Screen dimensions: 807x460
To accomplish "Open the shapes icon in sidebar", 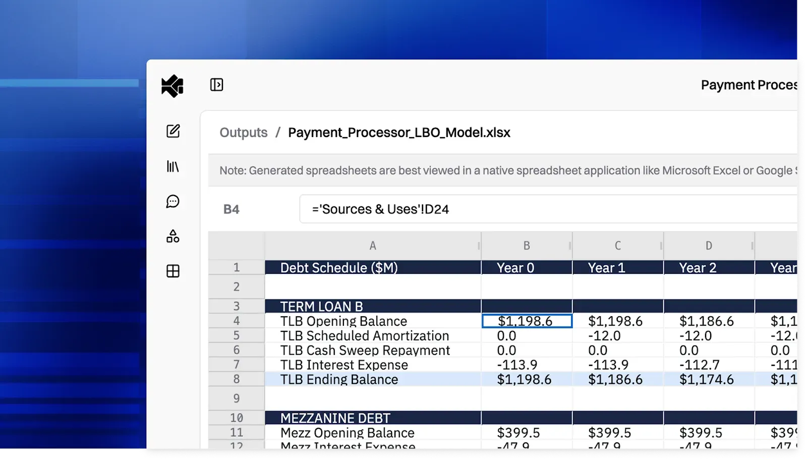I will click(x=173, y=236).
